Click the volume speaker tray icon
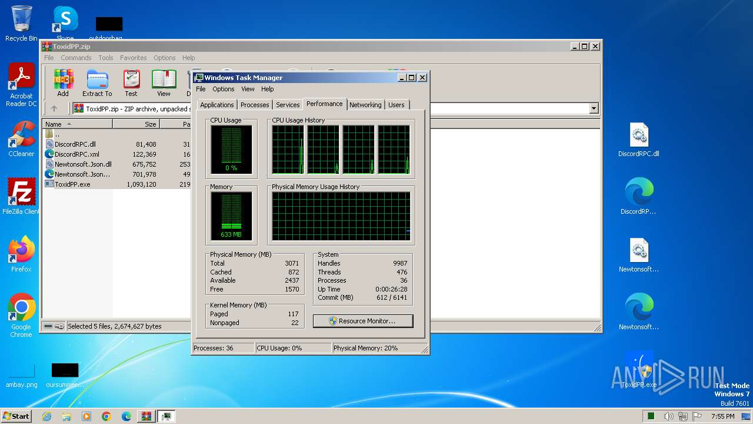Image resolution: width=753 pixels, height=424 pixels. pyautogui.click(x=669, y=416)
